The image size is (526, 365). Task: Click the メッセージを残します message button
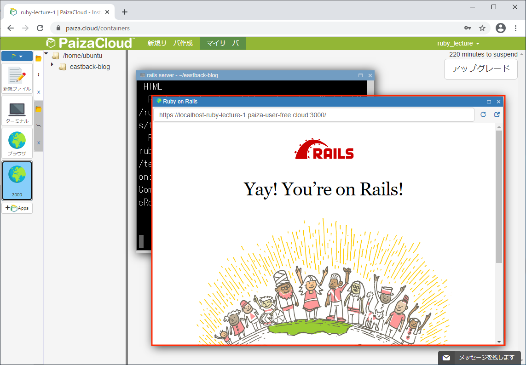pos(480,358)
